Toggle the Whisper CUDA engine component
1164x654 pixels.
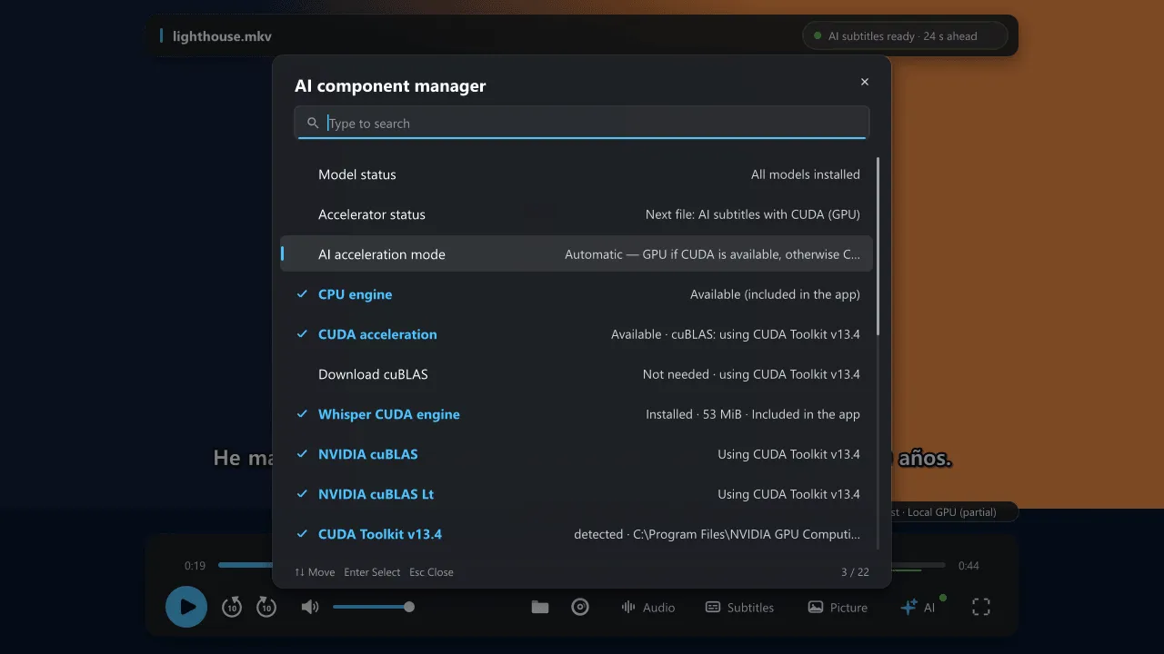[x=577, y=414]
